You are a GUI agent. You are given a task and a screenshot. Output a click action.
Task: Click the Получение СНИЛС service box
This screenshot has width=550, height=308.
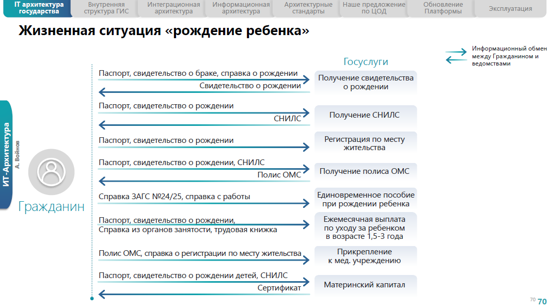365,115
